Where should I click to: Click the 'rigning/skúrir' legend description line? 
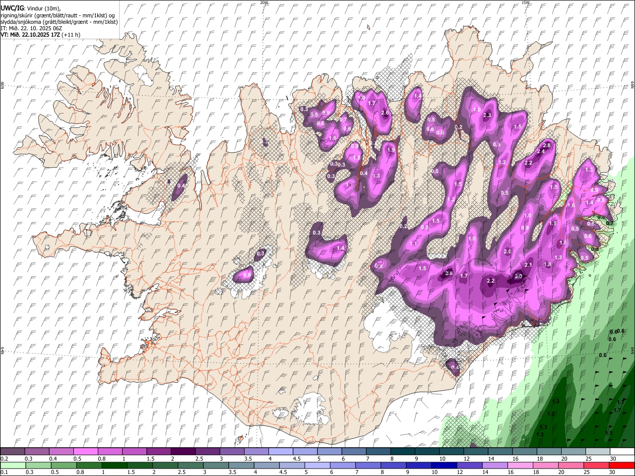click(58, 15)
